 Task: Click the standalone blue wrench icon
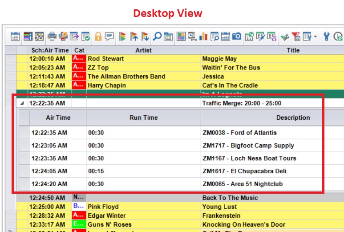pyautogui.click(x=327, y=37)
